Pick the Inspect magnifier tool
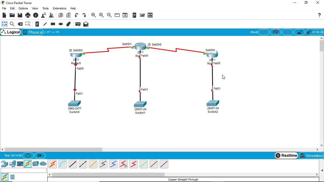The height and width of the screenshot is (182, 324). point(12,24)
